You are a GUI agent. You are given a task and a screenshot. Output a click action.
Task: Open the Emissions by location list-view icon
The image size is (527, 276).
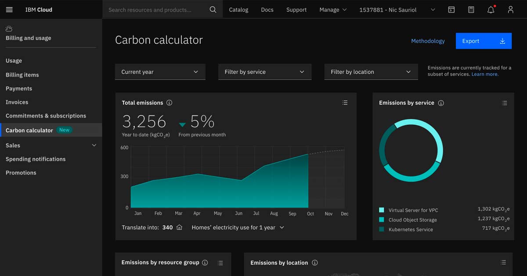pos(503,262)
